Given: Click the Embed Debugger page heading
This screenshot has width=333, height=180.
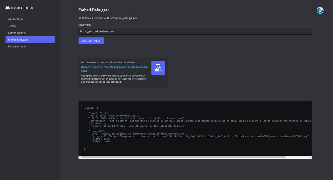Looking at the screenshot, I should coord(94,10).
